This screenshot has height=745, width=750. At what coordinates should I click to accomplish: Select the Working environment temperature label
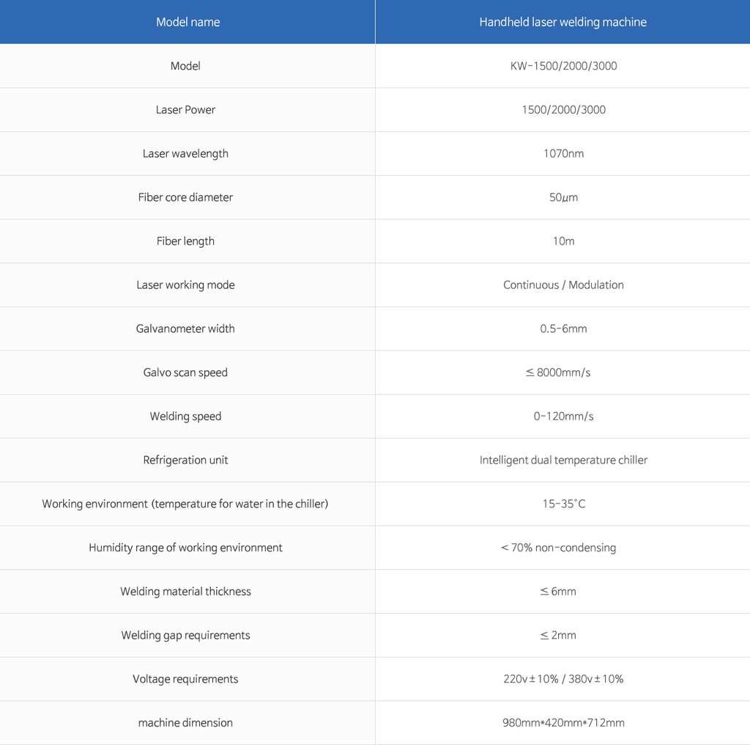[185, 504]
